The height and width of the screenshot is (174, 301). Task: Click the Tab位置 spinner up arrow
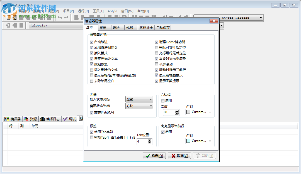point(150,140)
